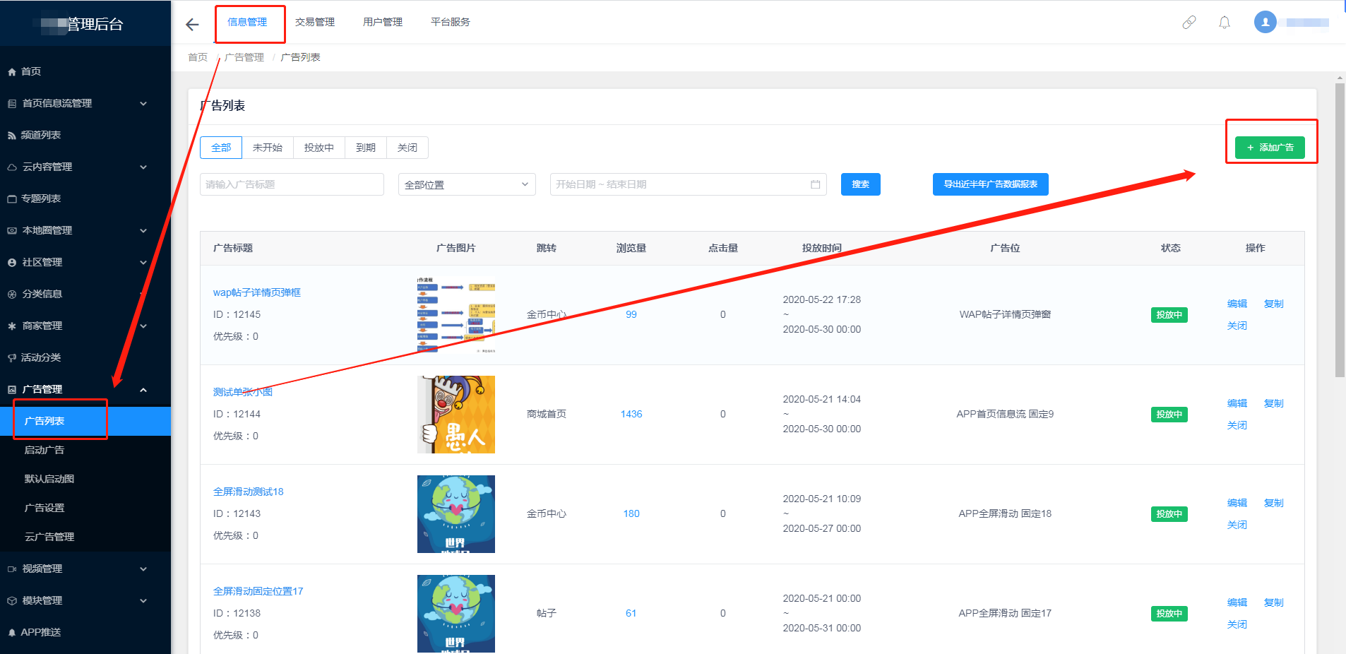
Task: Click 编辑 for ad ID 12144
Action: click(1237, 403)
